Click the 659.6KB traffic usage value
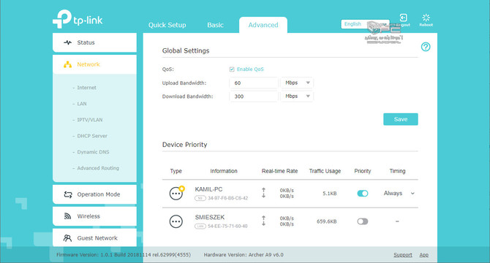Screen dimensions: 490x263 tap(327, 221)
